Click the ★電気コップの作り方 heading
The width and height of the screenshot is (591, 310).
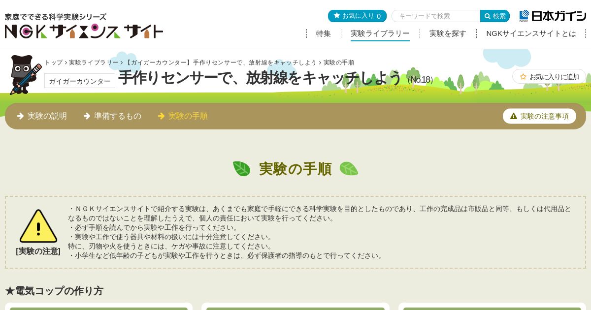[x=54, y=291]
